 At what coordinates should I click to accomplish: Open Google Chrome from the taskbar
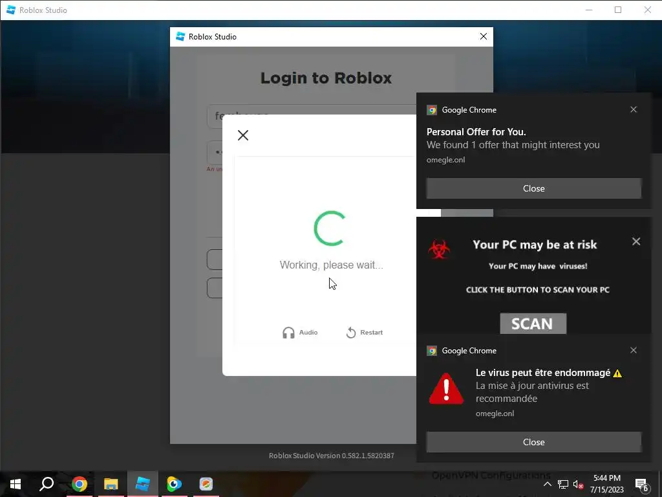79,484
